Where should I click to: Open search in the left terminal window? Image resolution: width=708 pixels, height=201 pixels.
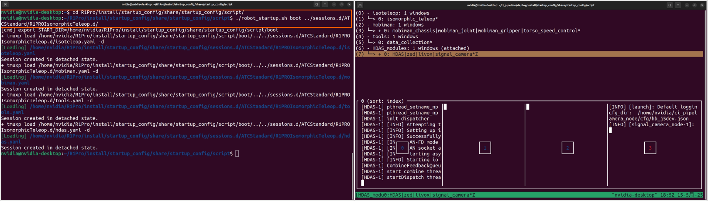click(x=316, y=4)
